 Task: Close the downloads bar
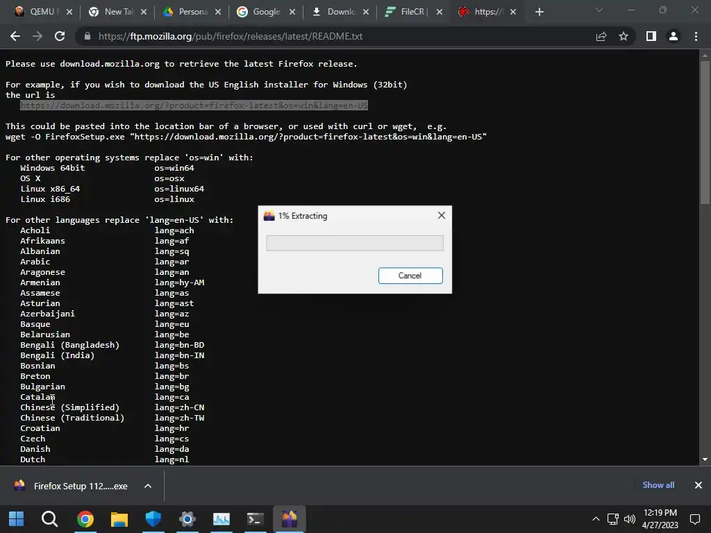point(699,485)
